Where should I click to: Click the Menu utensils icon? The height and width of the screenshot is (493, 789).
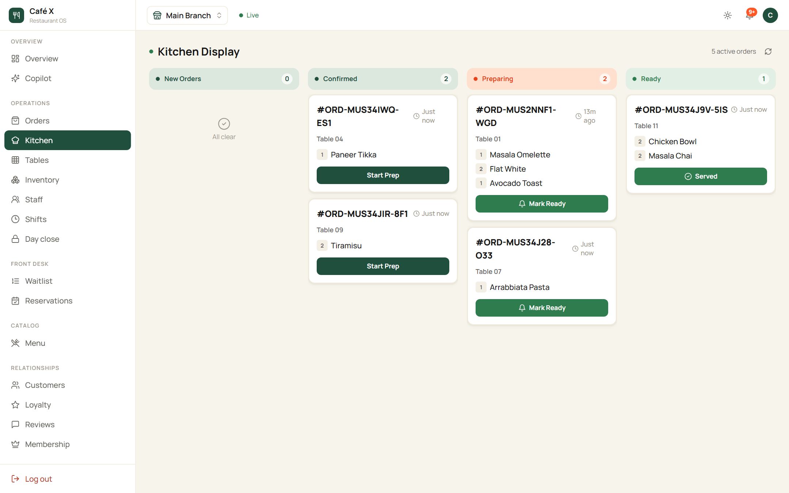pyautogui.click(x=15, y=343)
